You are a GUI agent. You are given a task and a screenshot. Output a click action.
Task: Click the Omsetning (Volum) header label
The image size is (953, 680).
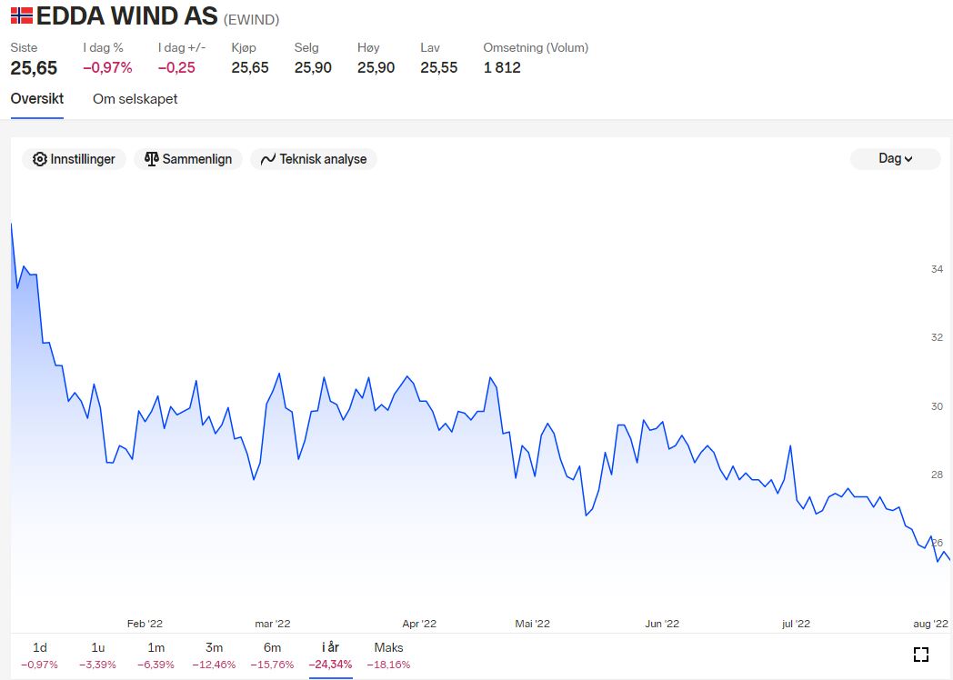coord(536,47)
